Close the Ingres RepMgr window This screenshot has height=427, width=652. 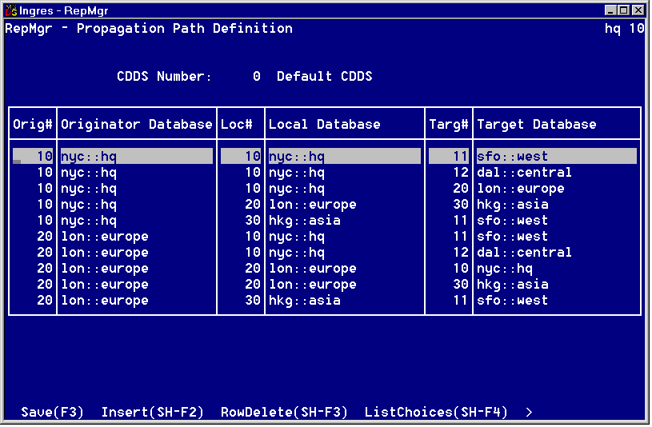(638, 10)
